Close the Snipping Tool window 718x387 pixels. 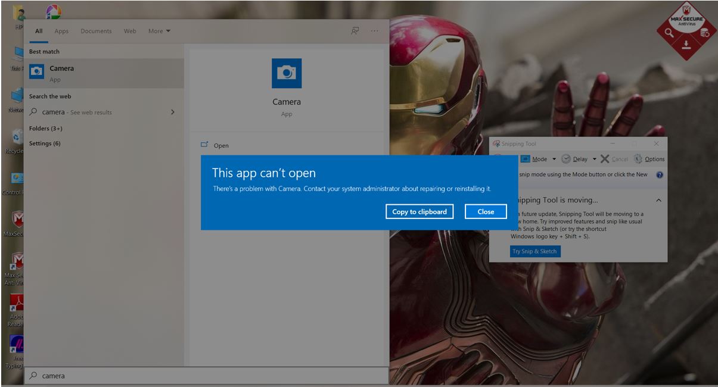click(x=656, y=143)
